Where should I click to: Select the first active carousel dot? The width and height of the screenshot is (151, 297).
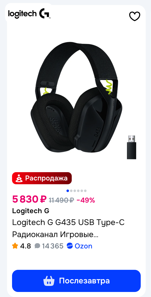(x=68, y=191)
